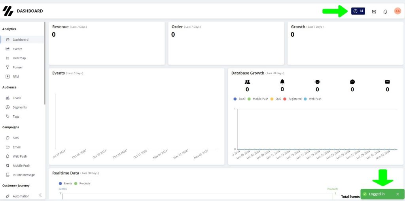Viewport: 405px width, 201px height.
Task: Open the mail icon in the top bar
Action: coord(374,11)
